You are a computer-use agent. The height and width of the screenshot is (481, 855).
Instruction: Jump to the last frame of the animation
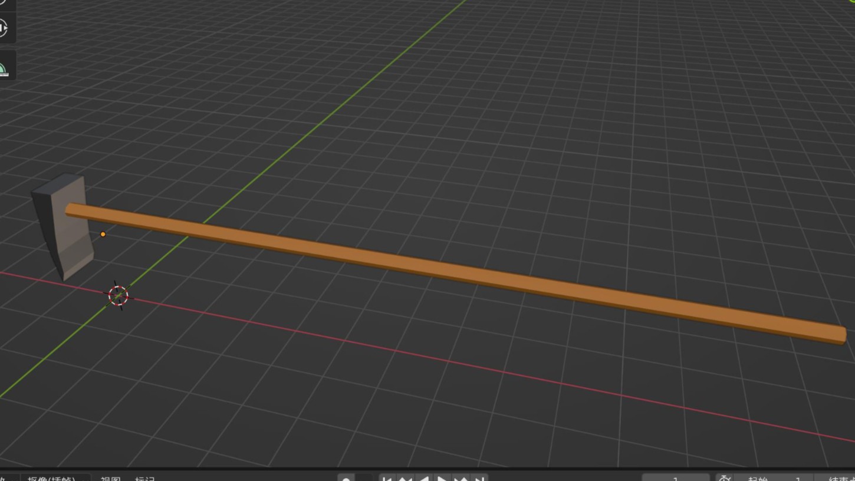[479, 478]
